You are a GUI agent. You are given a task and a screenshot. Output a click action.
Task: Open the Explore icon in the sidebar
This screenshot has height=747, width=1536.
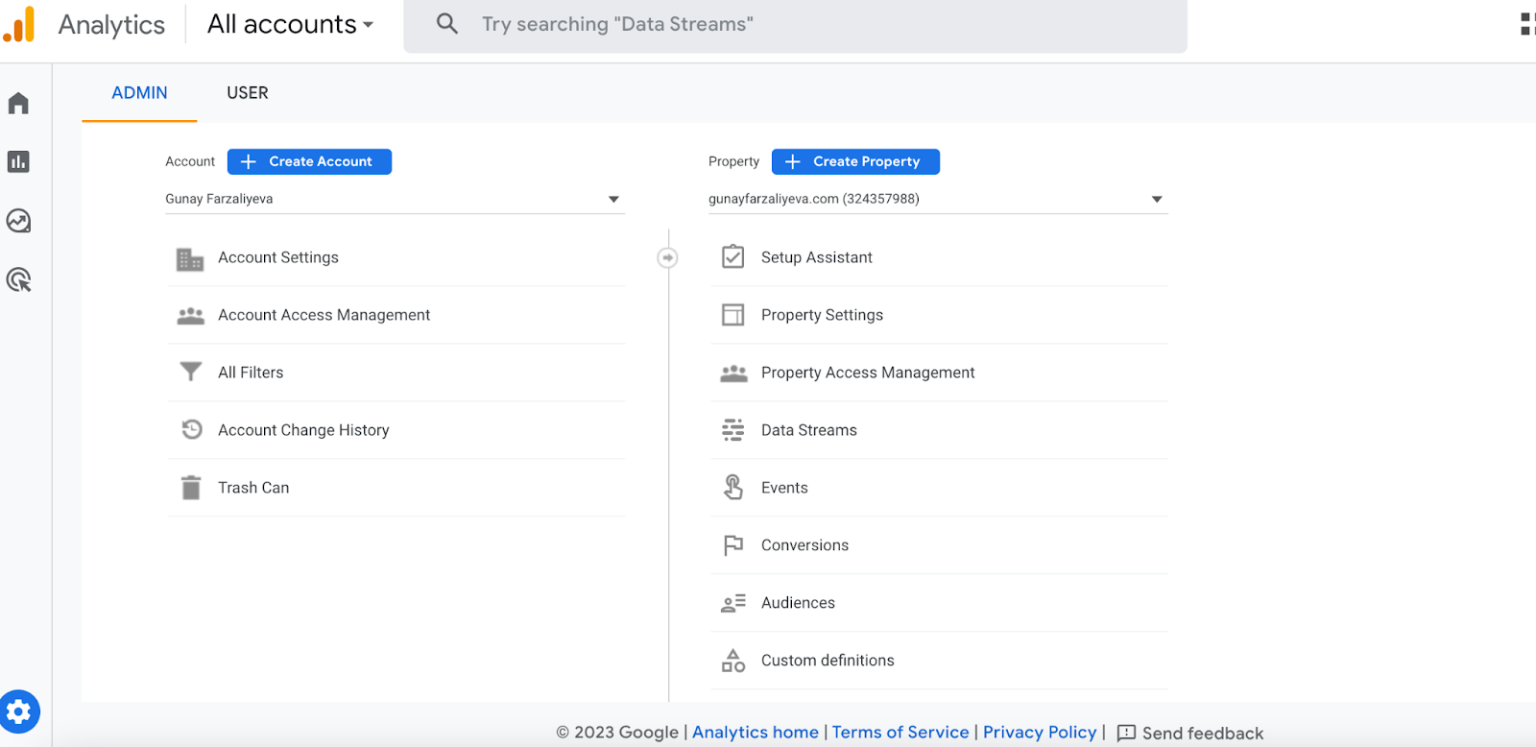tap(18, 221)
